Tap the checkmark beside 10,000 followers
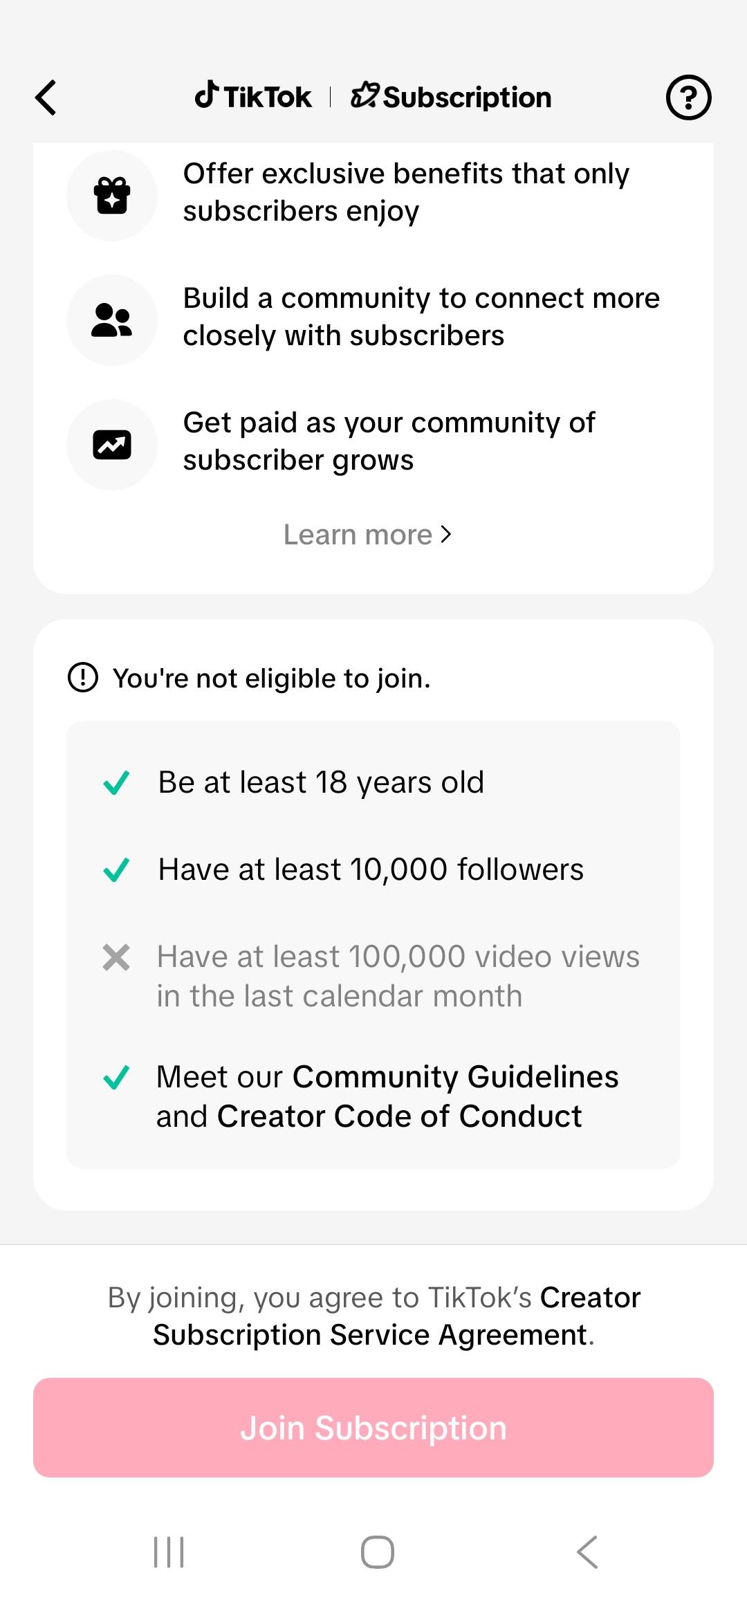 click(116, 870)
